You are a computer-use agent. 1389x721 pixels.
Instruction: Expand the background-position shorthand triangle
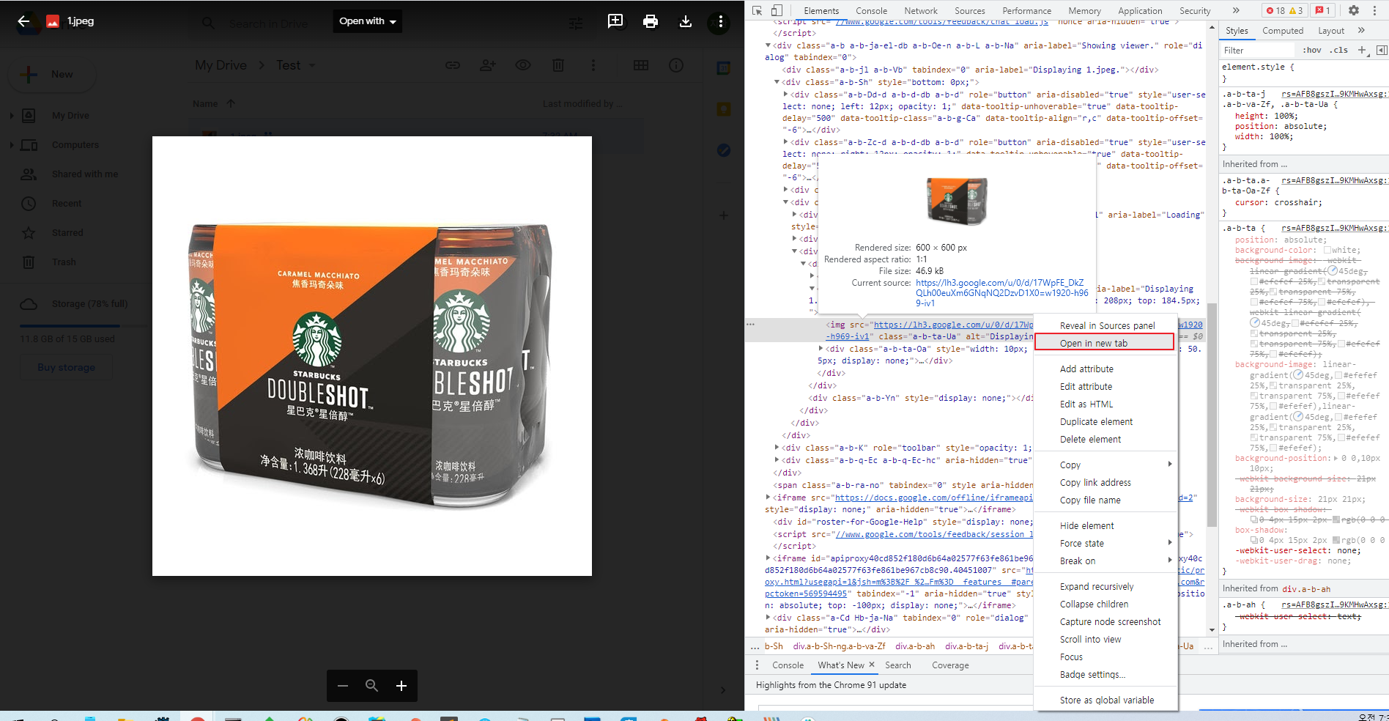(x=1335, y=458)
